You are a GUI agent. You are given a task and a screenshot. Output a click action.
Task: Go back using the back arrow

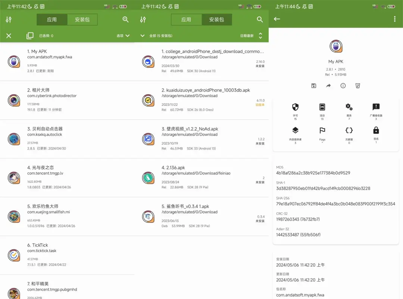point(277,19)
